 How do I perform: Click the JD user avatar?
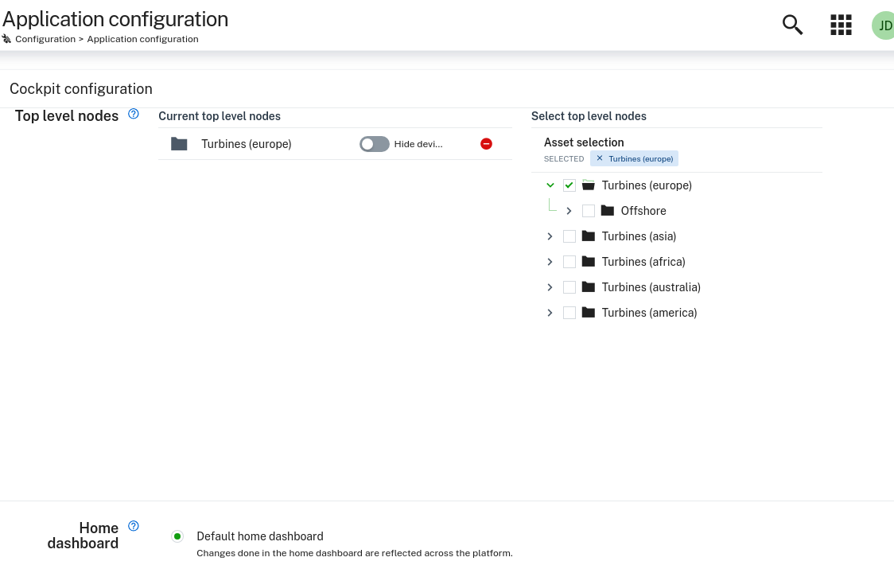pos(884,25)
